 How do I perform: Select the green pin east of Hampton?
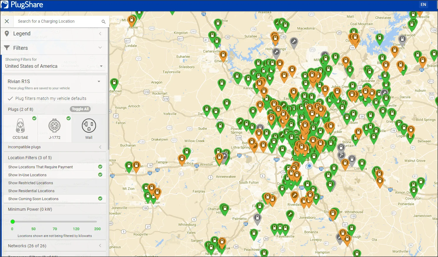coord(357,253)
